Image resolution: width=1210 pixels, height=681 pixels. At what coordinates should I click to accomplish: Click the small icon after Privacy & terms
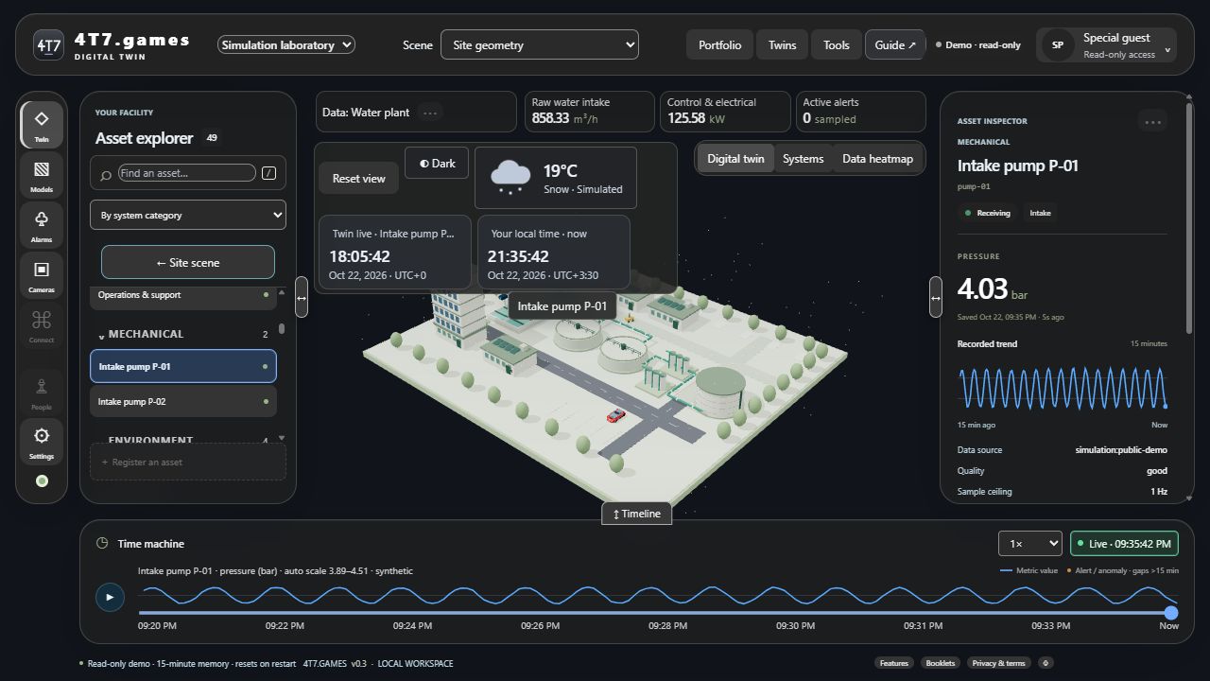pos(1046,663)
